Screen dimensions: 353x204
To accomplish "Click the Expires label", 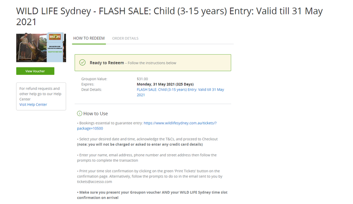I will pyautogui.click(x=88, y=84).
